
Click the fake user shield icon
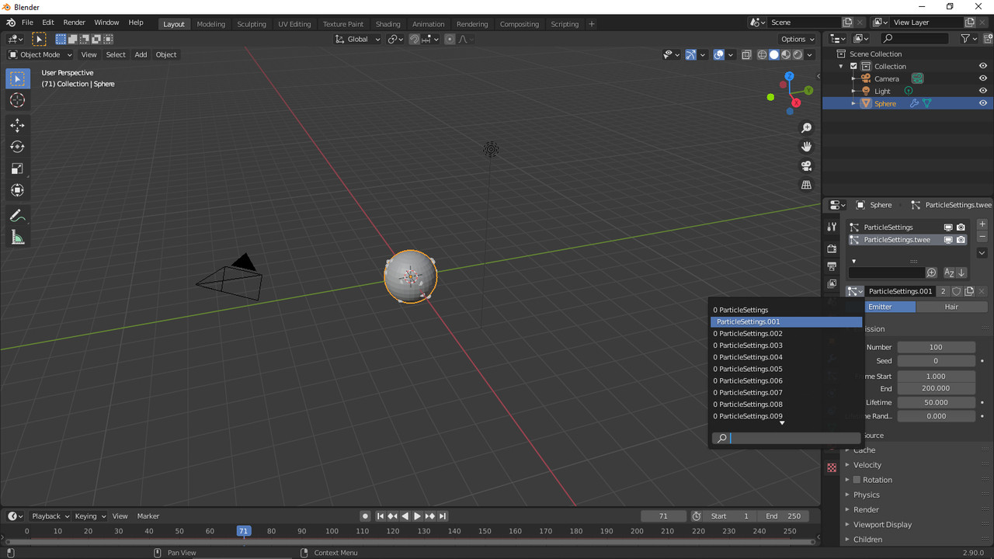coord(957,291)
